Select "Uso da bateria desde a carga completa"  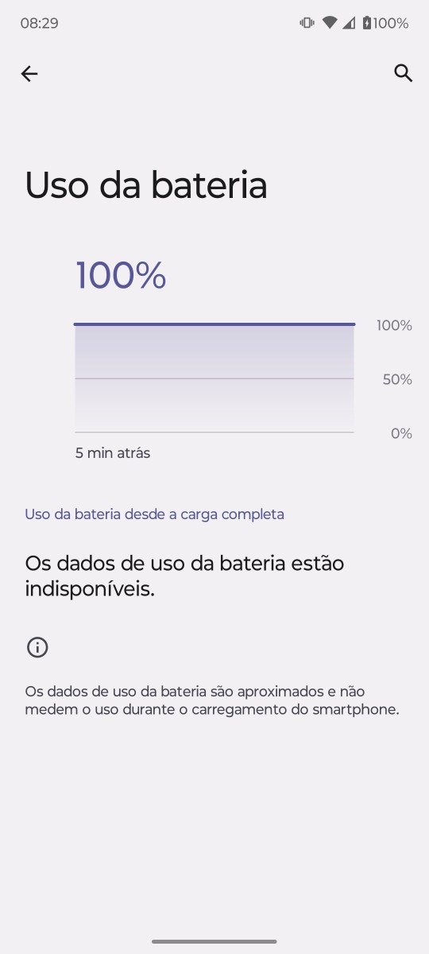tap(154, 514)
